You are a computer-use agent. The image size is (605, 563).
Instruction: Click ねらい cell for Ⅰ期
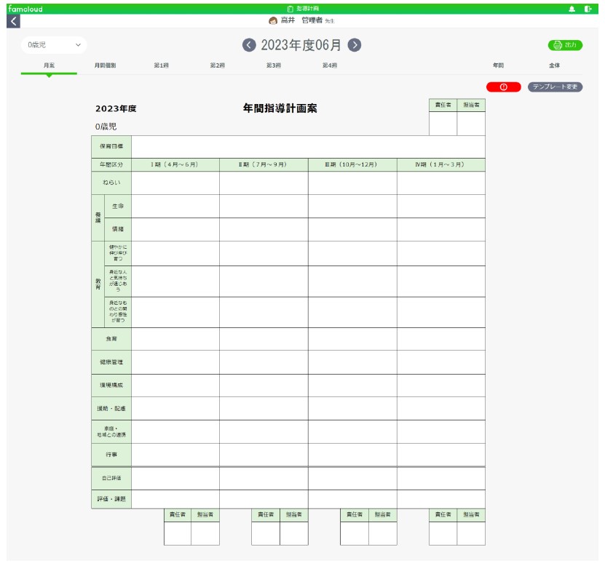tap(175, 183)
